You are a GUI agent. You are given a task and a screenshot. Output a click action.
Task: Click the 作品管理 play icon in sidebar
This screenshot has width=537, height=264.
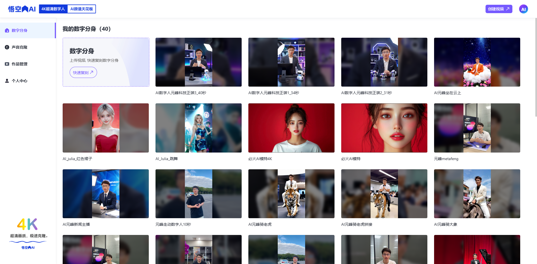click(7, 64)
